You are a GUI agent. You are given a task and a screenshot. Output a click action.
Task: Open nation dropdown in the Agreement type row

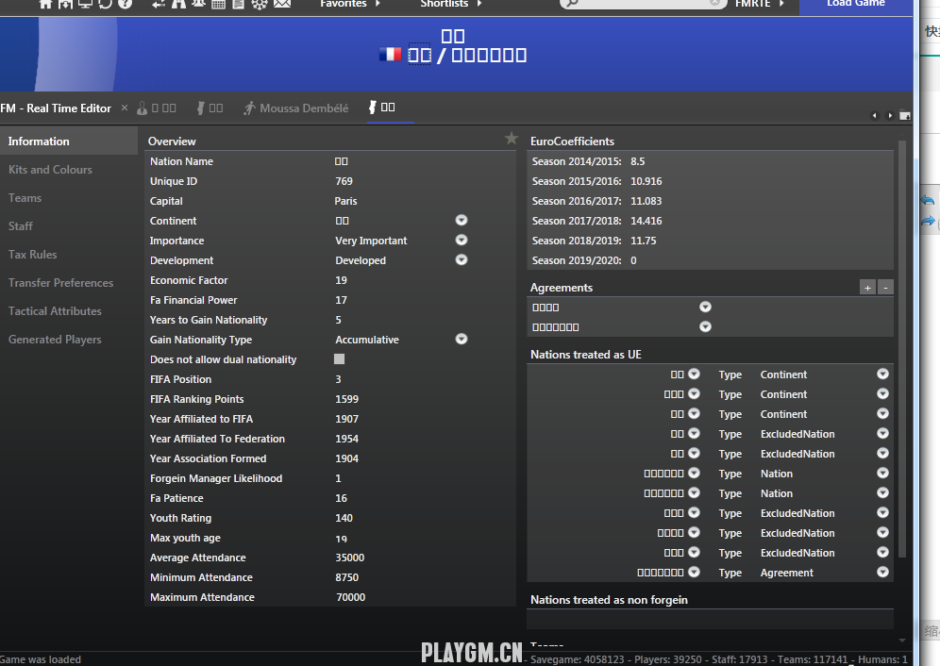(x=694, y=572)
